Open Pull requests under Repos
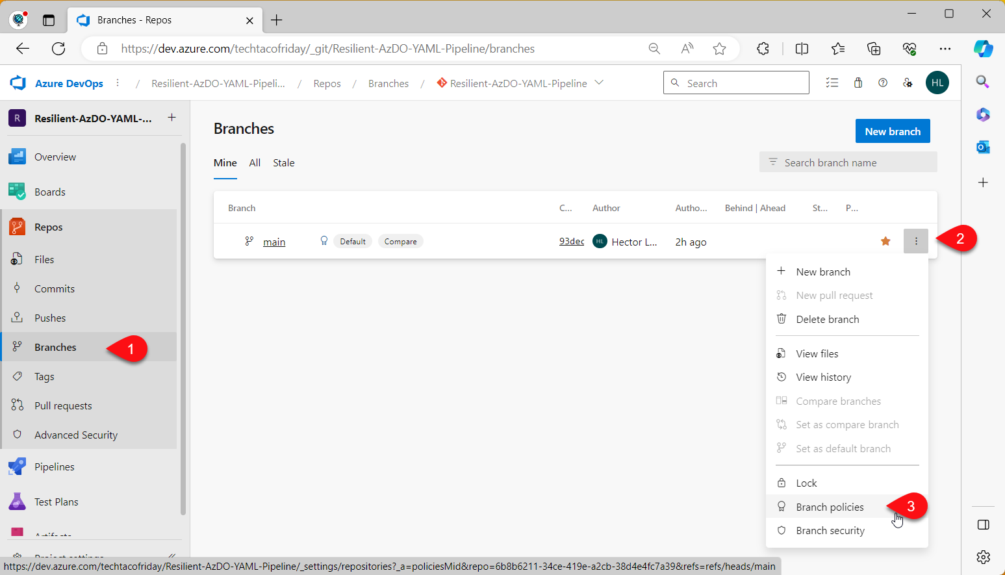Screen dimensions: 1005x575 (90, 405)
